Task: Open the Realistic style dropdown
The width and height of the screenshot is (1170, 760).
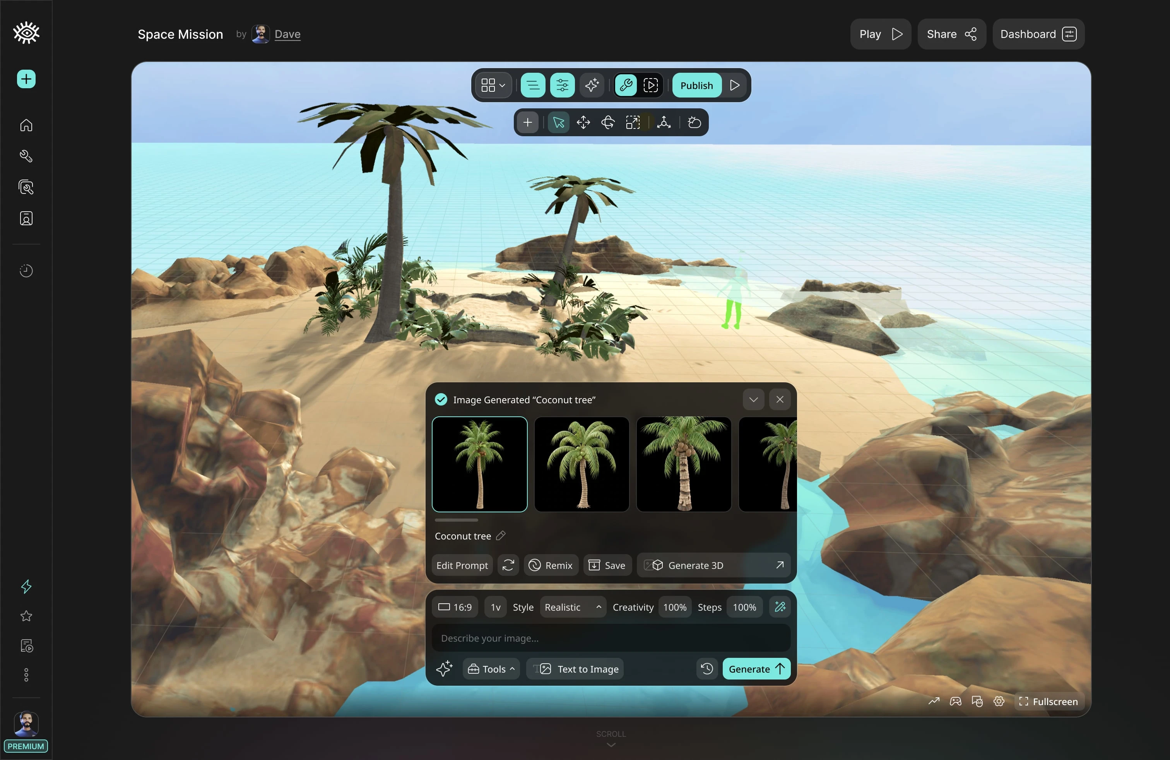Action: tap(572, 607)
